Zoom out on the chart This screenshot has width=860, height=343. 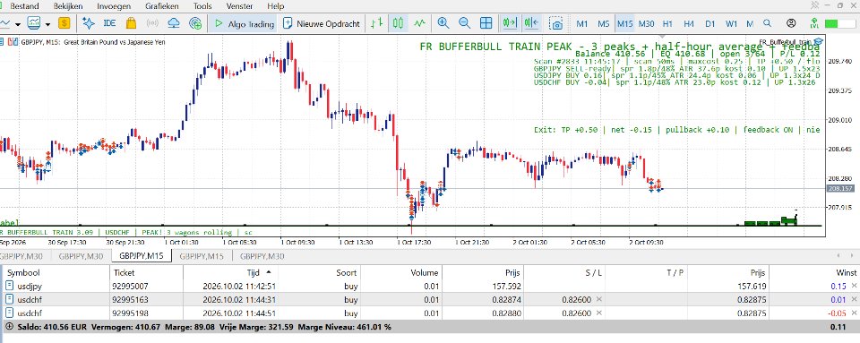click(x=464, y=23)
